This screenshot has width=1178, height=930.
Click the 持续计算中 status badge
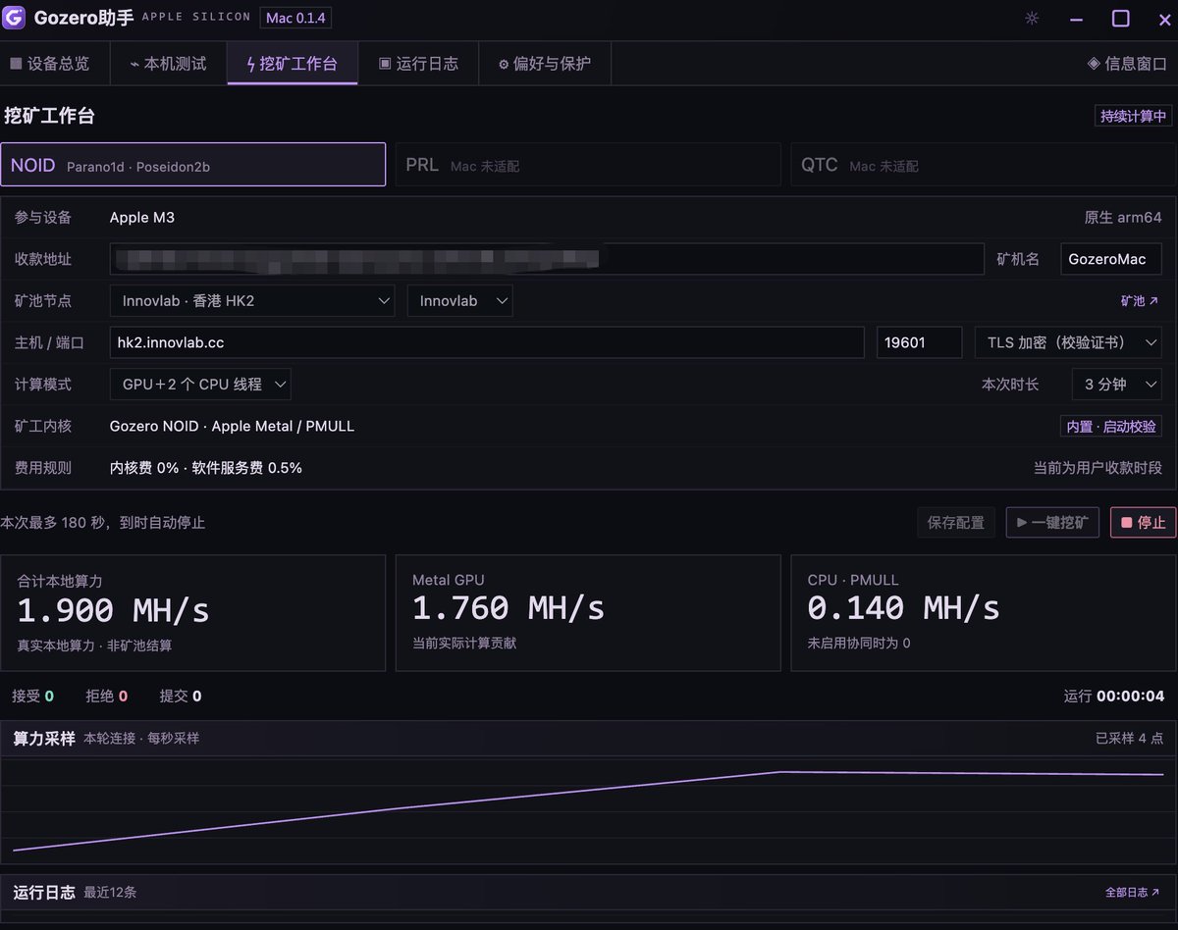tap(1134, 116)
